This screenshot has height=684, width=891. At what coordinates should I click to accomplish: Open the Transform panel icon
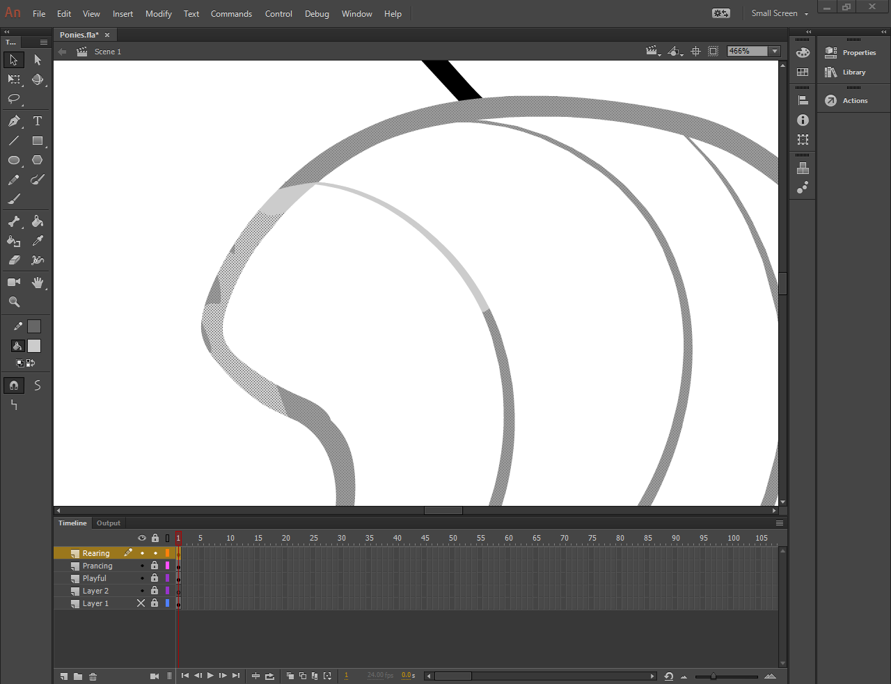click(803, 139)
